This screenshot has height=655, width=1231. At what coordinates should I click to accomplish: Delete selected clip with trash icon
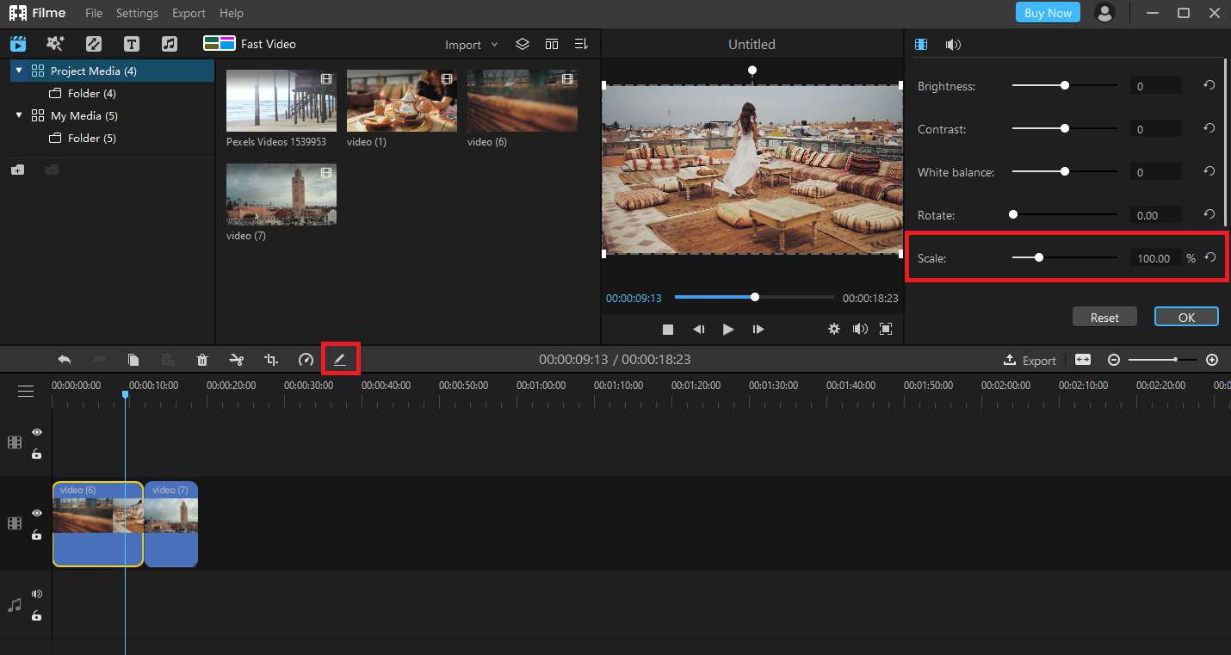[202, 360]
